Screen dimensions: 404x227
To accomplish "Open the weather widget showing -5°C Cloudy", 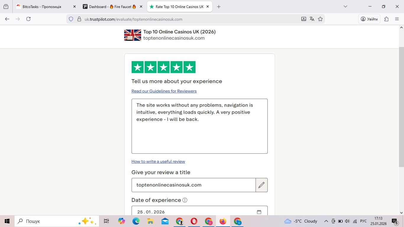I will click(300, 221).
